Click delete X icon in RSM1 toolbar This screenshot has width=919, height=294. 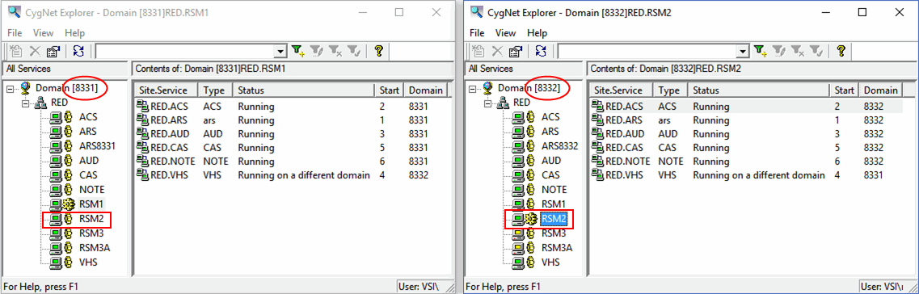coord(36,51)
